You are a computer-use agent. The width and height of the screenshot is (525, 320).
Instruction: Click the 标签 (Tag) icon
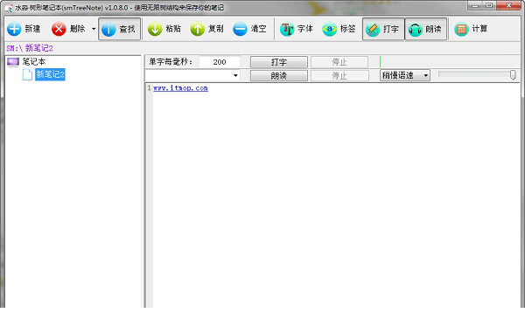[329, 29]
